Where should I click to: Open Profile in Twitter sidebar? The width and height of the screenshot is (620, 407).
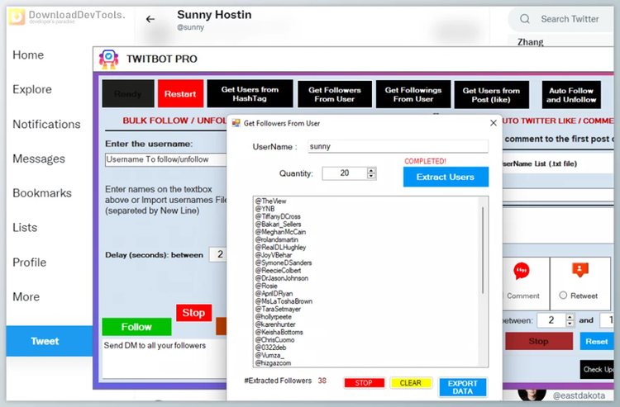click(x=29, y=263)
